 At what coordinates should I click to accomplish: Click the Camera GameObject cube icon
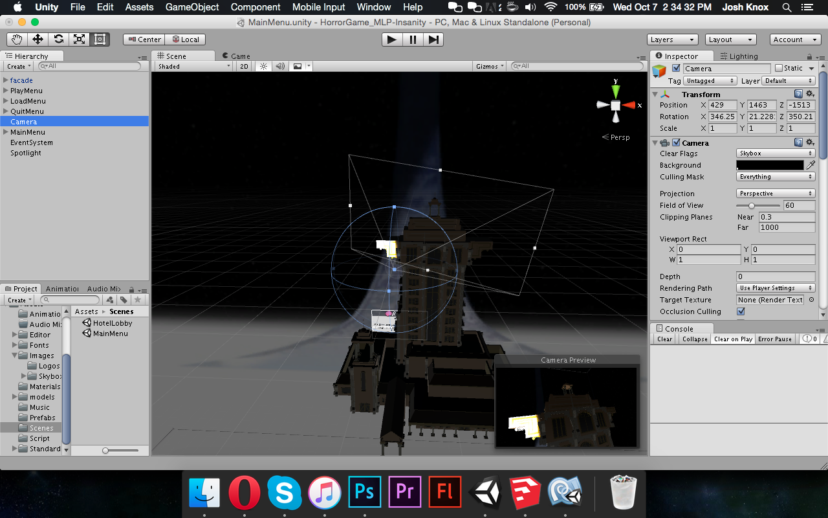point(659,71)
